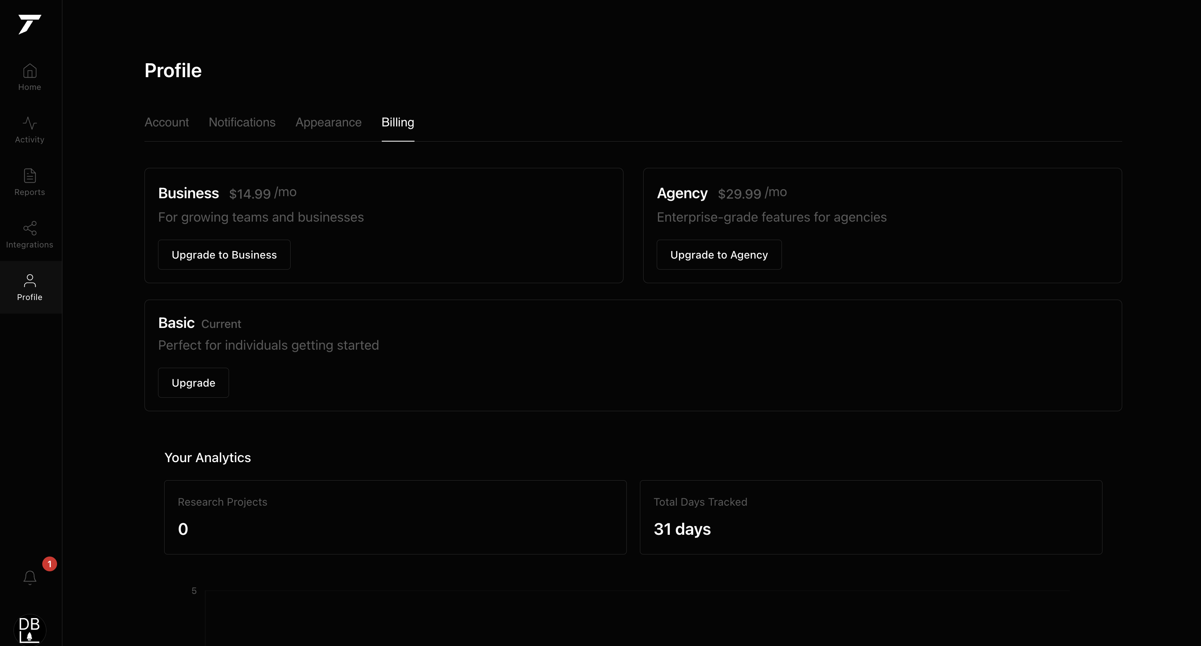
Task: Click Upgrade to Agency button
Action: pos(719,254)
